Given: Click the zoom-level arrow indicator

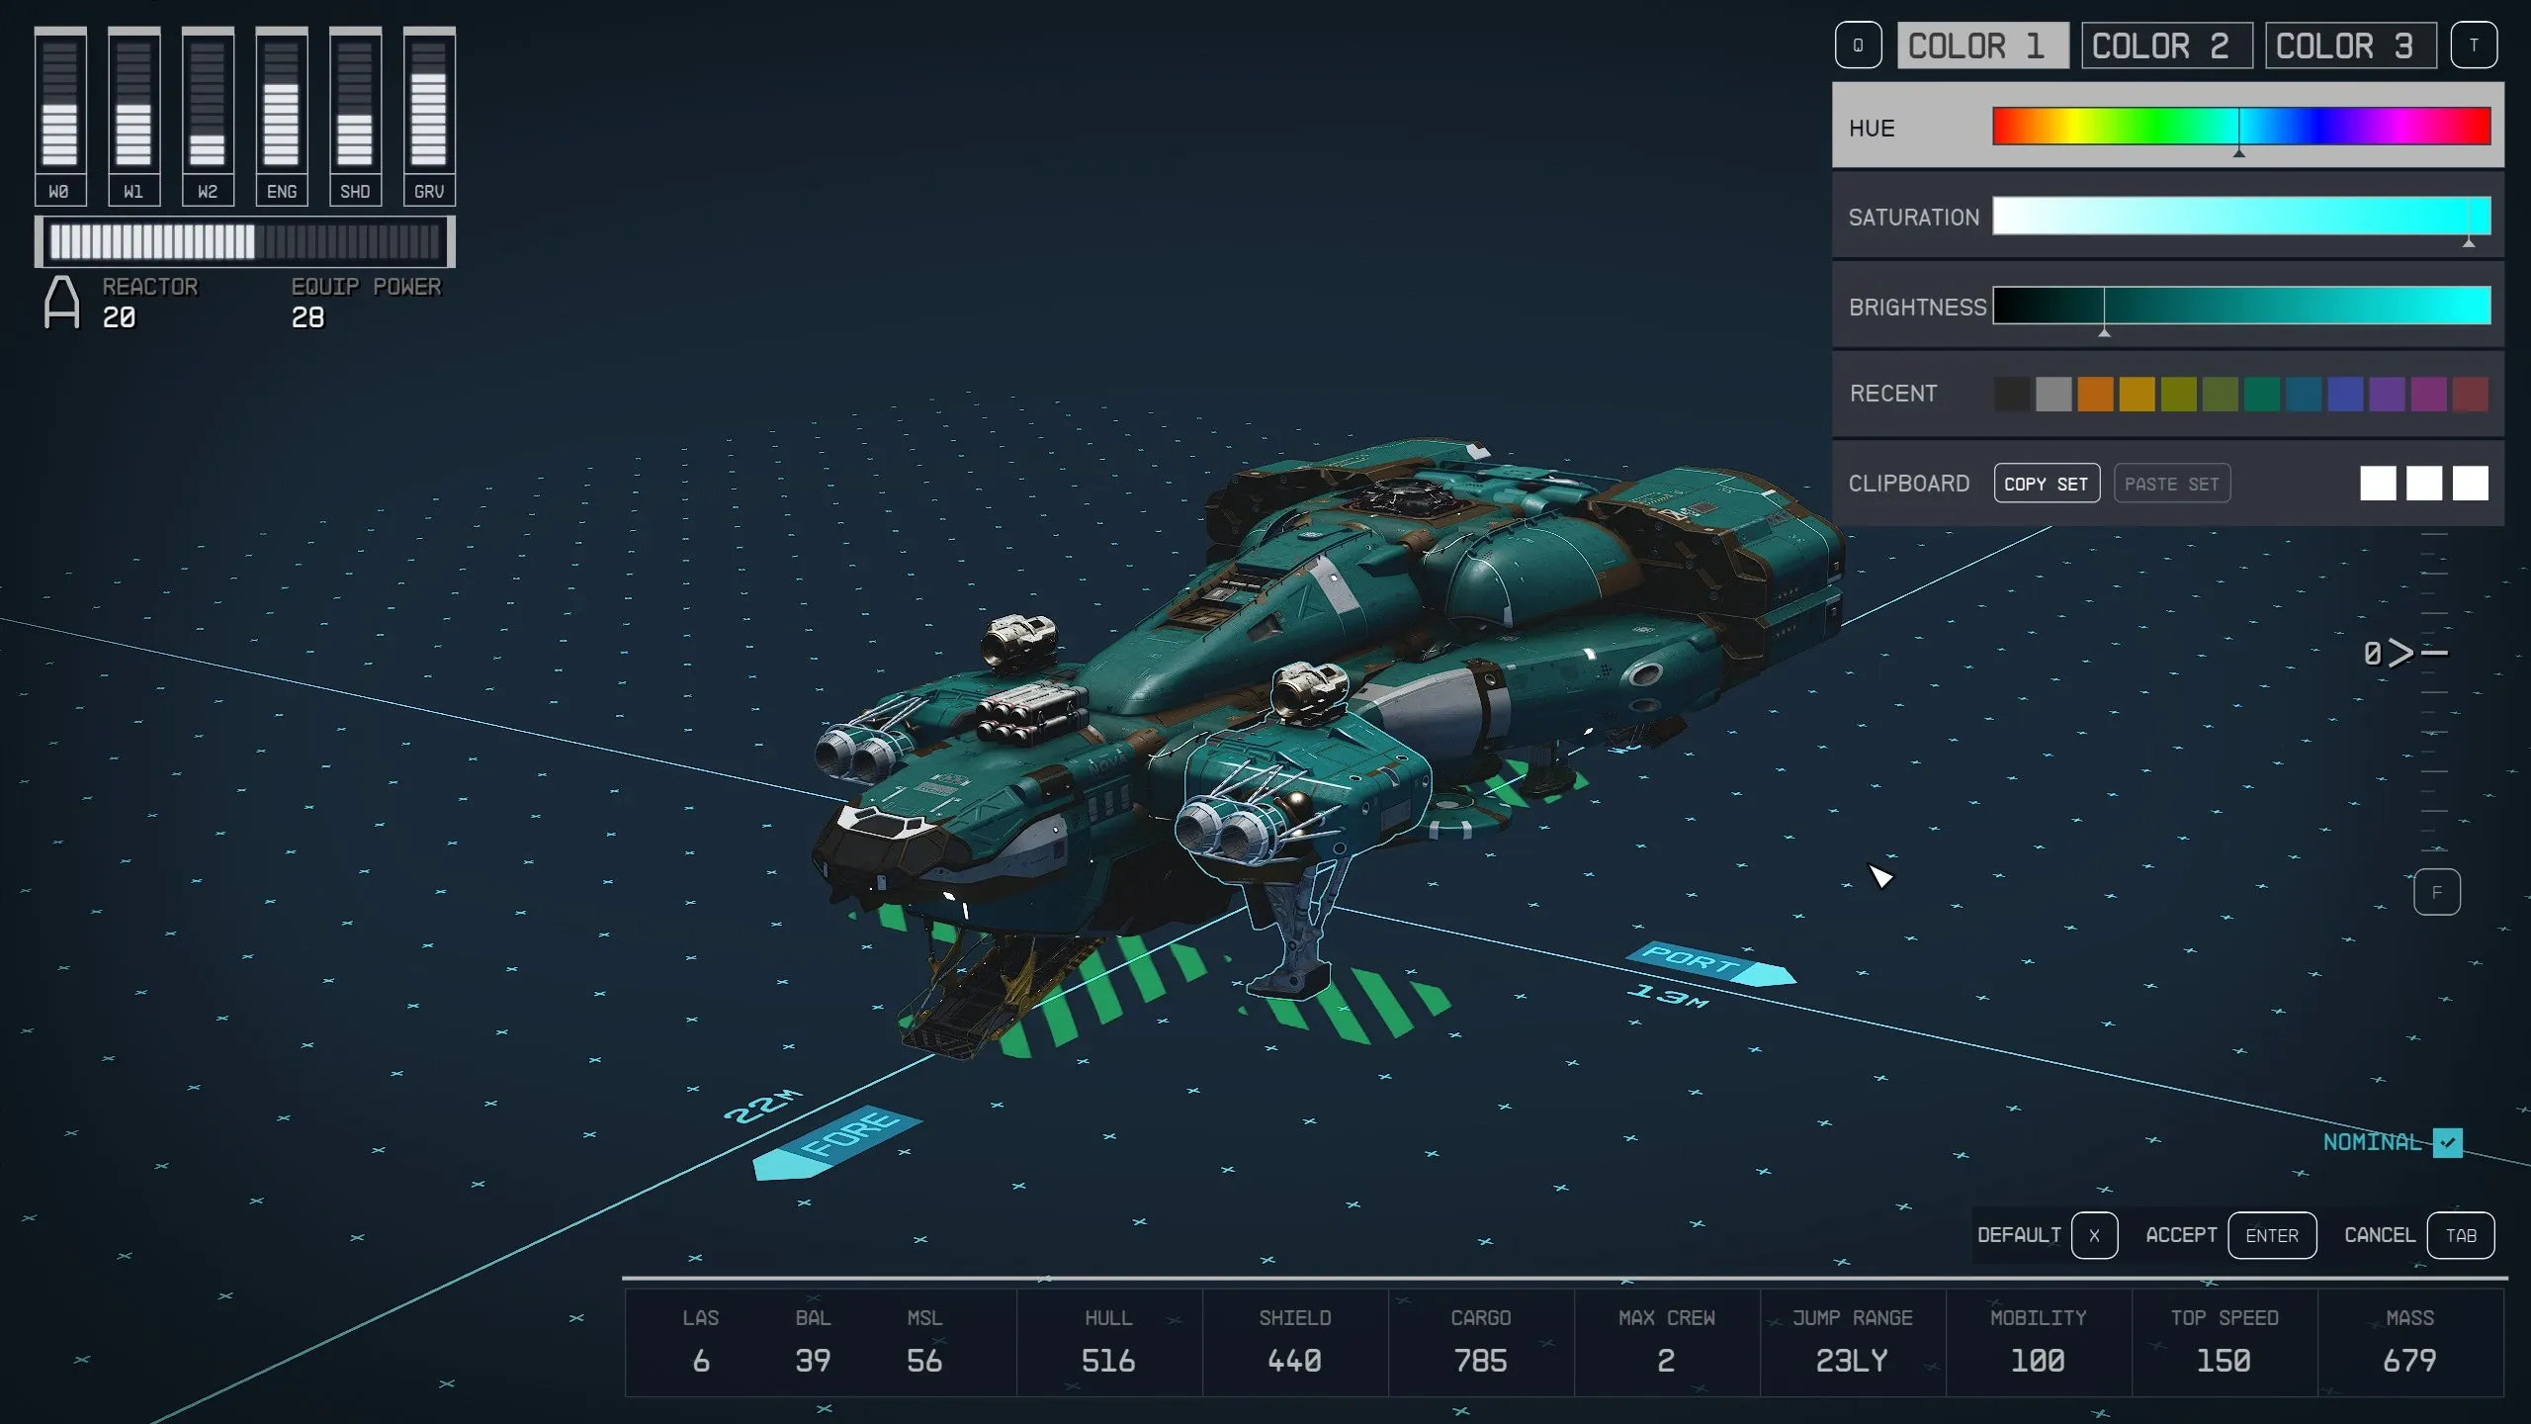Looking at the screenshot, I should [2402, 653].
